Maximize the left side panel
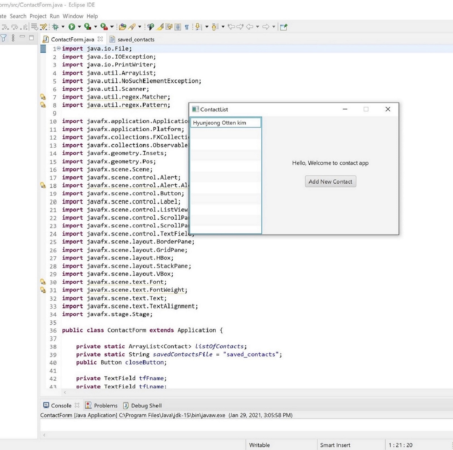Screen dimensions: 453x450 [x=31, y=37]
